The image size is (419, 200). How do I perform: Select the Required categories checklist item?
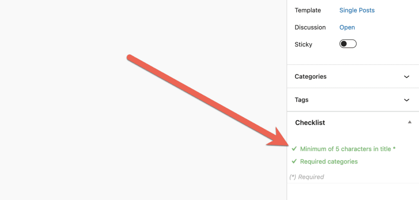click(329, 161)
